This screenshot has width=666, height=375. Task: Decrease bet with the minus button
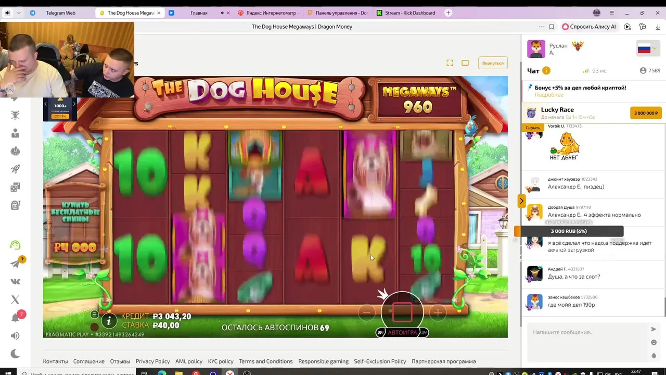coord(367,312)
